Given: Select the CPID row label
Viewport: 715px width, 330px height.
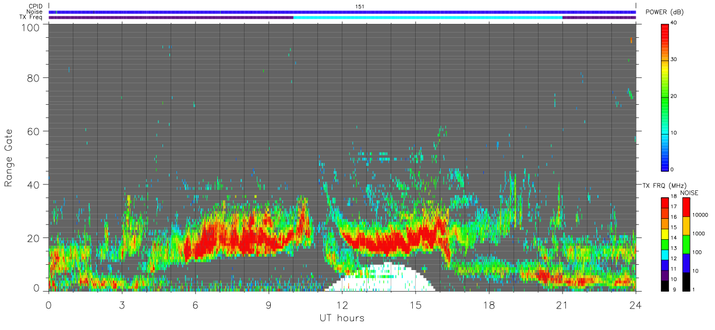Looking at the screenshot, I should pyautogui.click(x=36, y=6).
